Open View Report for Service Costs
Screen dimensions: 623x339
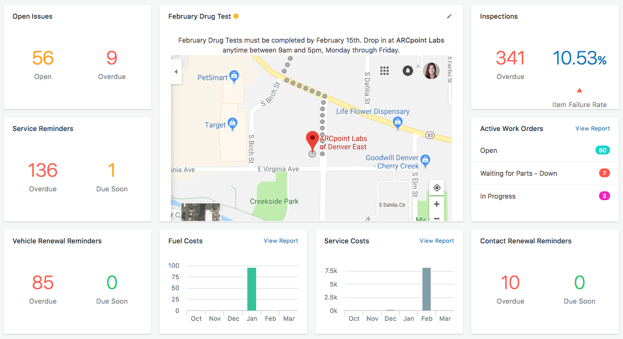click(436, 241)
